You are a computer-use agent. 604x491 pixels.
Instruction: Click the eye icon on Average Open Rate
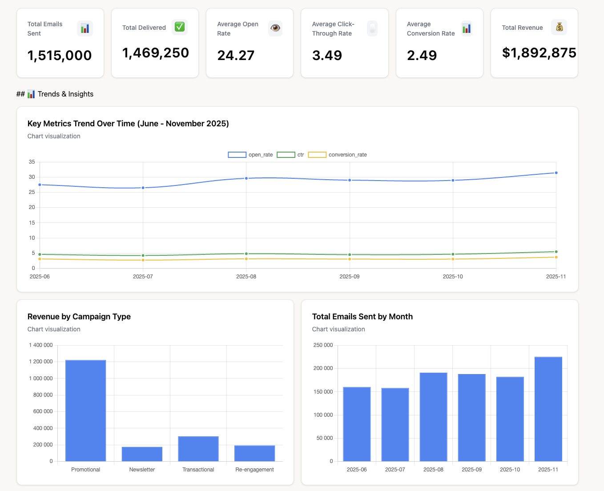275,28
